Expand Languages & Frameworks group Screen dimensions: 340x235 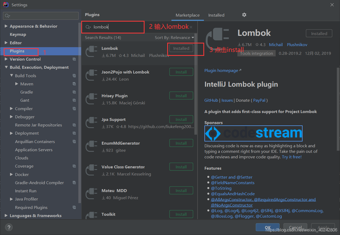point(6,216)
